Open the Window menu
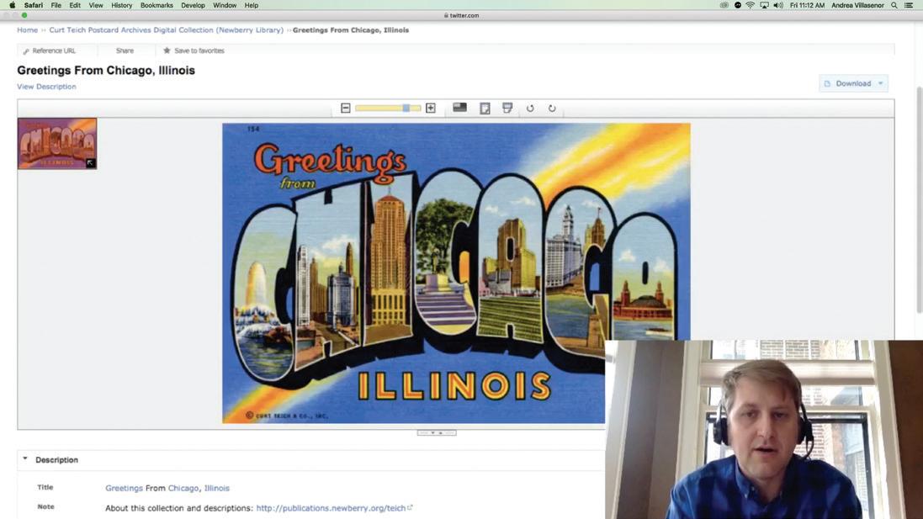The height and width of the screenshot is (519, 923). [225, 5]
